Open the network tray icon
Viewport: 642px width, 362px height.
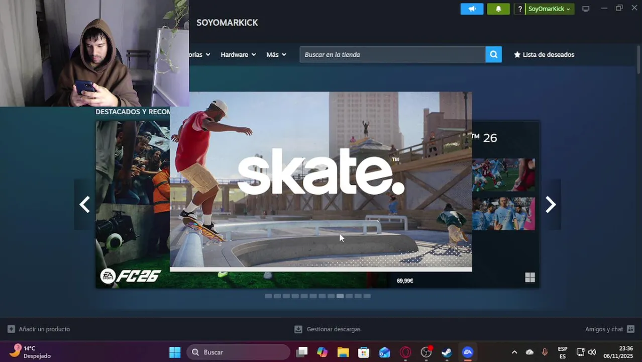click(x=580, y=352)
